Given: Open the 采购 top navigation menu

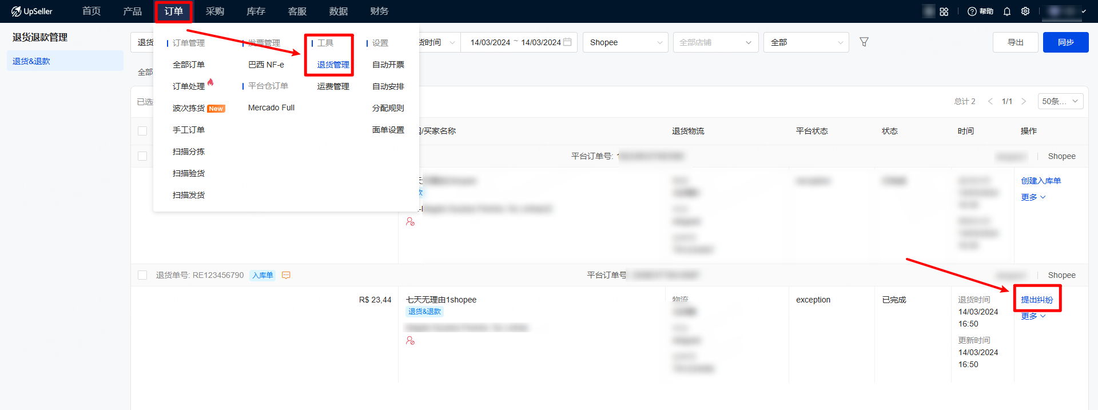Looking at the screenshot, I should tap(214, 11).
